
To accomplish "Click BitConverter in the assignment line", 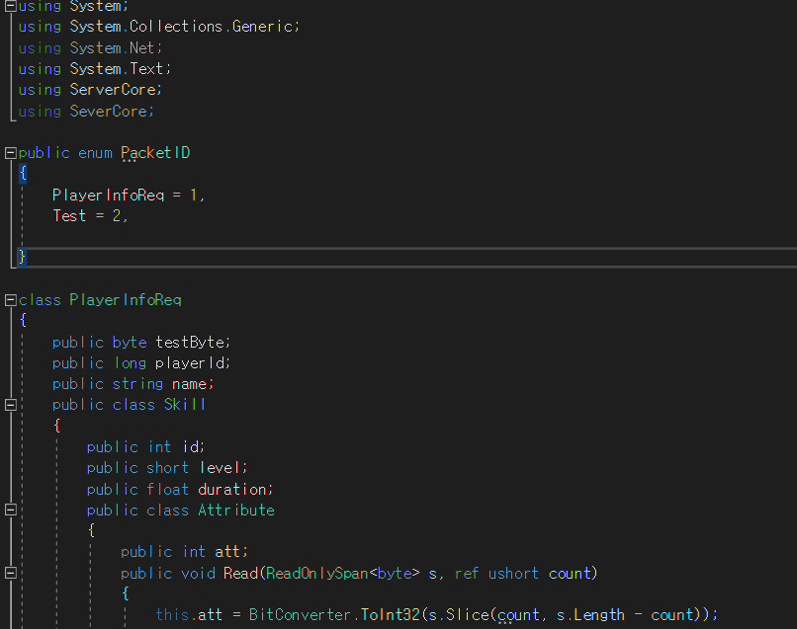I will click(300, 615).
